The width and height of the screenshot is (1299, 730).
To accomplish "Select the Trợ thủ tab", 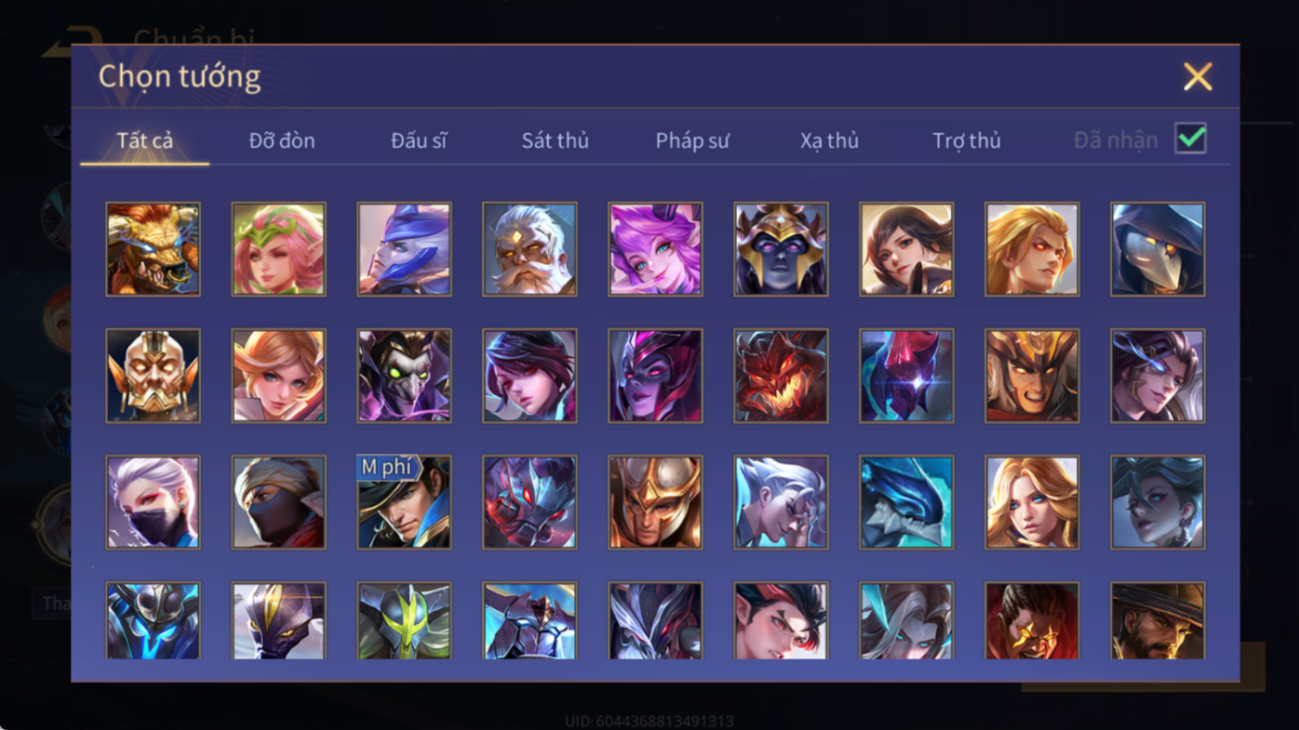I will pos(967,140).
